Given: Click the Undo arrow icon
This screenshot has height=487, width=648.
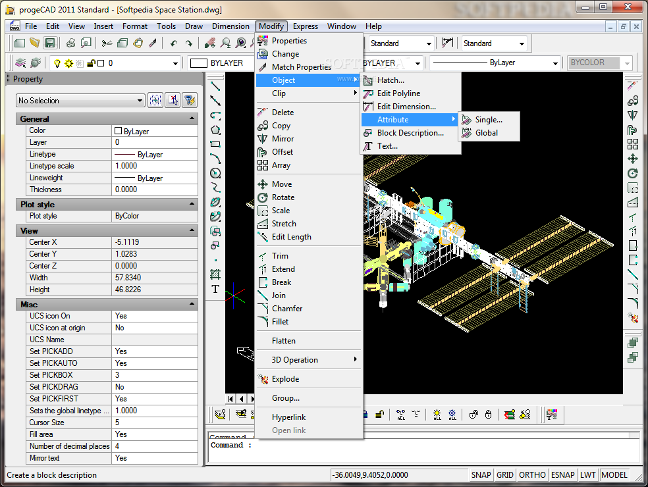Looking at the screenshot, I should (174, 43).
